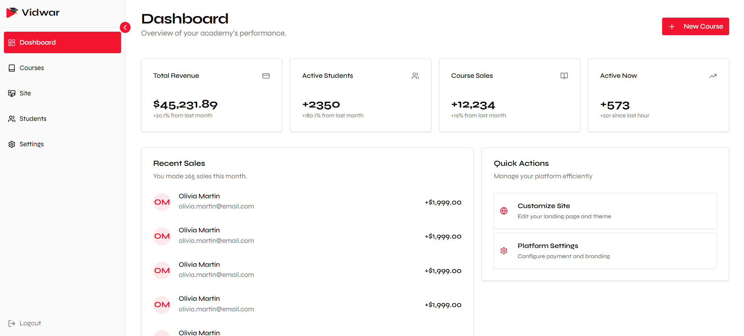
Task: Collapse the sidebar with the chevron button
Action: pos(125,27)
